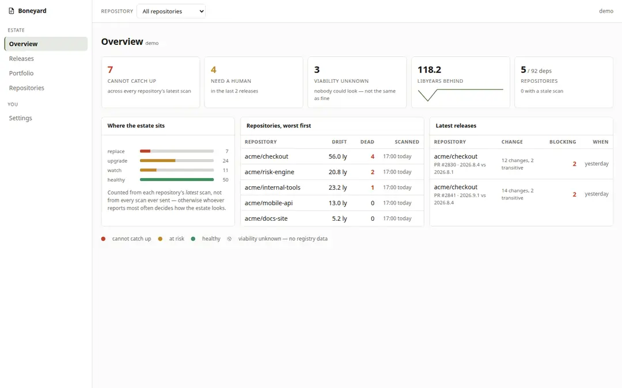
Task: Click the WHEN column header
Action: click(601, 142)
